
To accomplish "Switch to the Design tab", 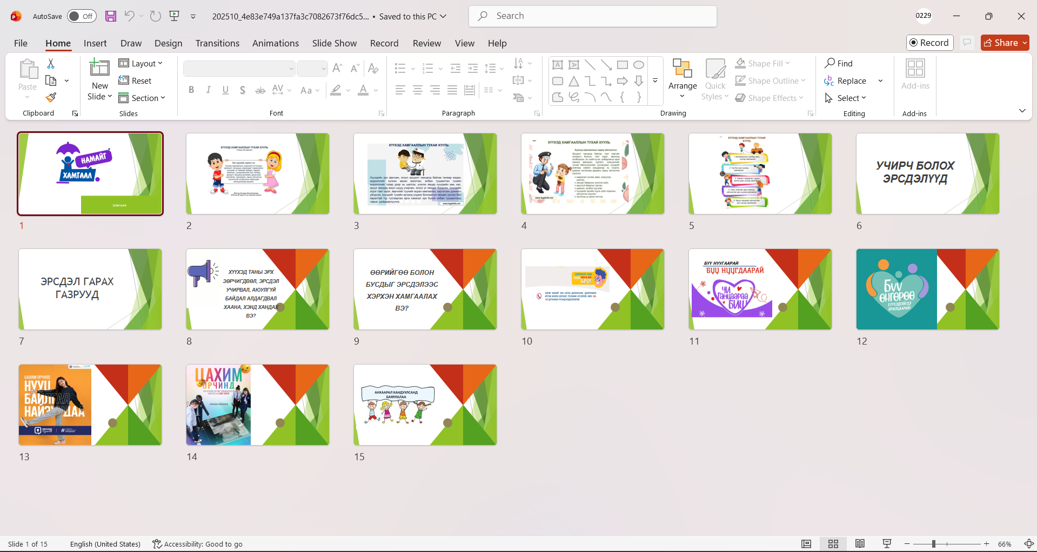I will click(x=168, y=43).
